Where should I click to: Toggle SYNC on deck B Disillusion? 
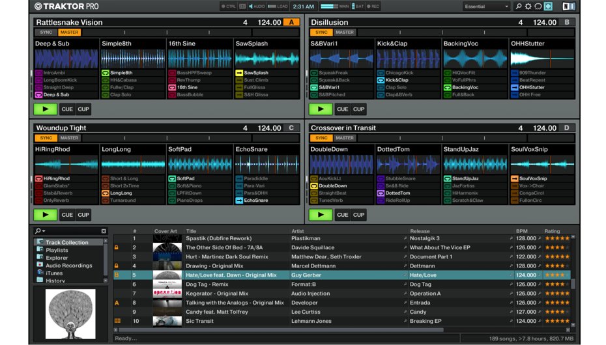pyautogui.click(x=321, y=33)
